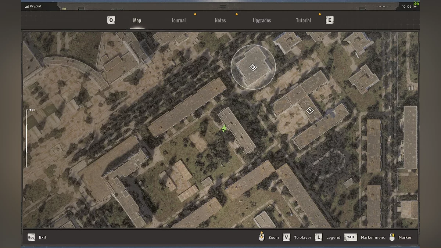Viewport: 441px width, 248px height.
Task: Select the quest objective marker inside the circle
Action: click(x=253, y=67)
